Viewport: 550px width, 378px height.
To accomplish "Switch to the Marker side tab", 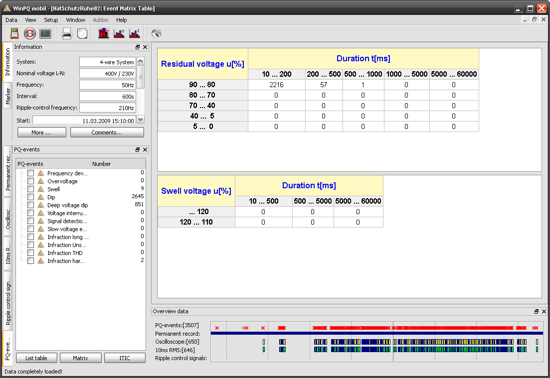I will pos(7,96).
